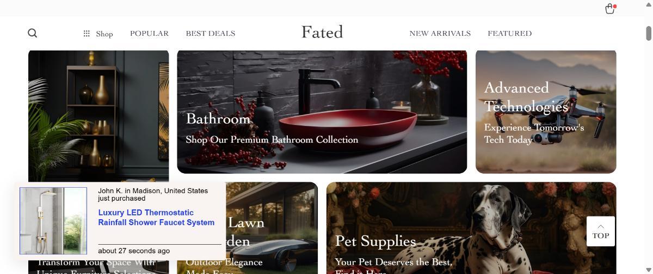Go to the POPULAR menu item
The width and height of the screenshot is (653, 274).
[x=149, y=33]
